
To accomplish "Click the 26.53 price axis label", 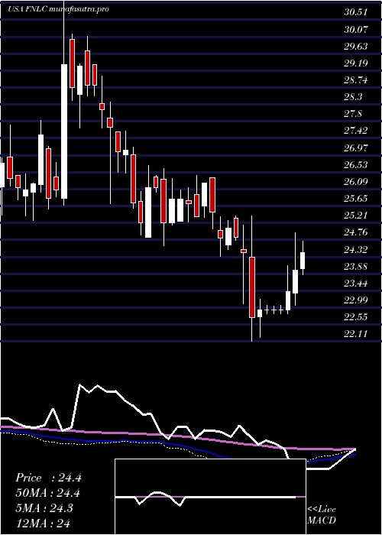I will tap(356, 165).
